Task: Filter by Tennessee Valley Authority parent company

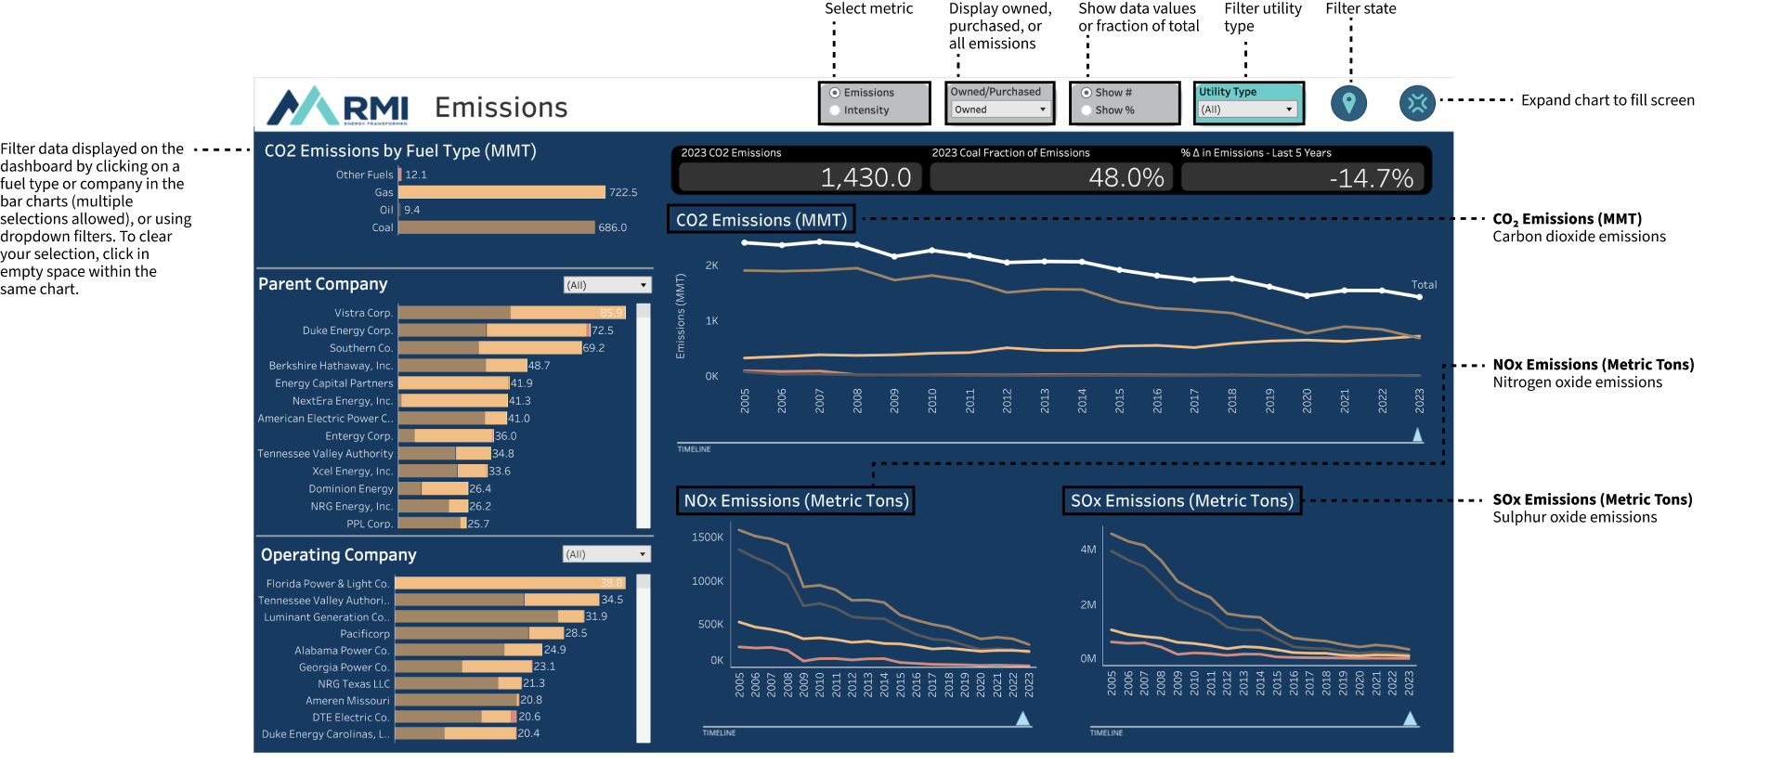Action: pyautogui.click(x=445, y=454)
